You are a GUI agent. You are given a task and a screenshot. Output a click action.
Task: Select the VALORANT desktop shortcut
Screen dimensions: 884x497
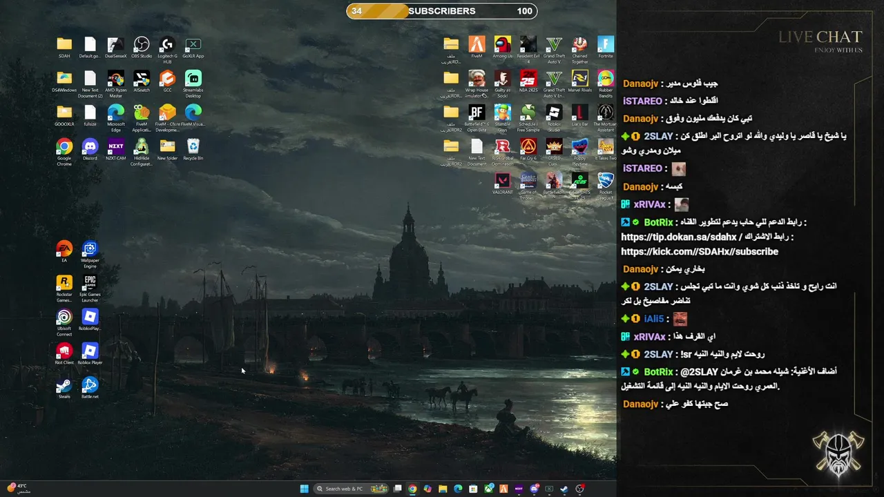coord(503,183)
